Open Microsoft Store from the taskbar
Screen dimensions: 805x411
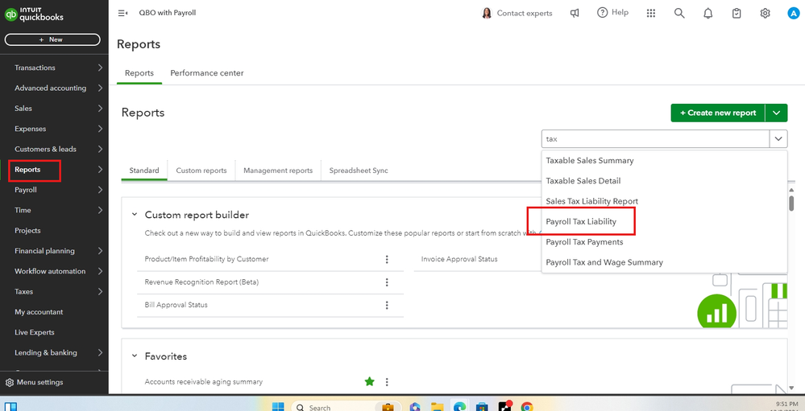click(x=481, y=407)
